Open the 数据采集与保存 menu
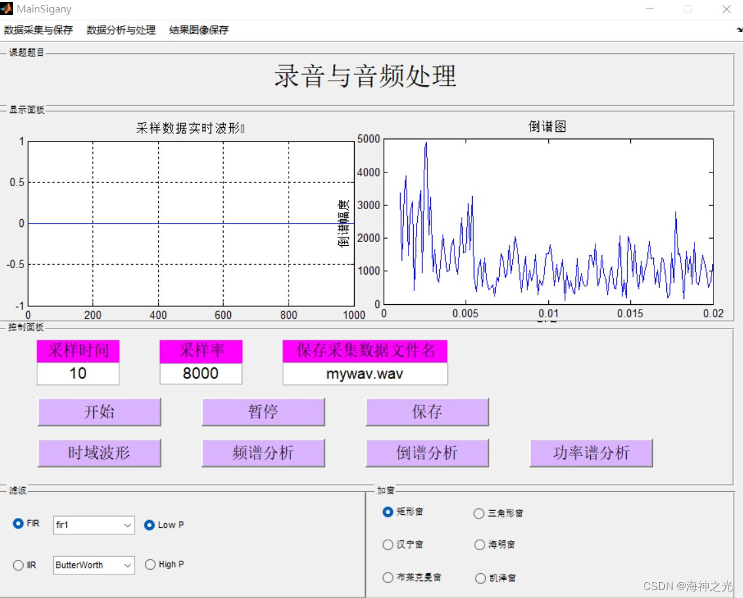 38,30
